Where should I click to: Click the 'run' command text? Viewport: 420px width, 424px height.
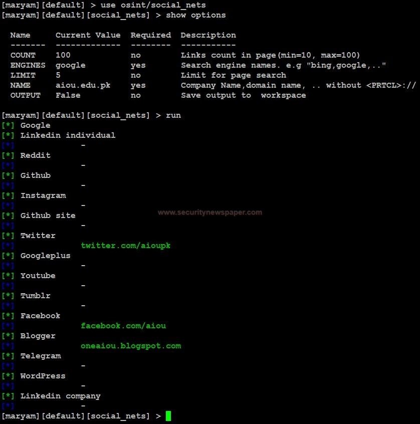tap(173, 115)
